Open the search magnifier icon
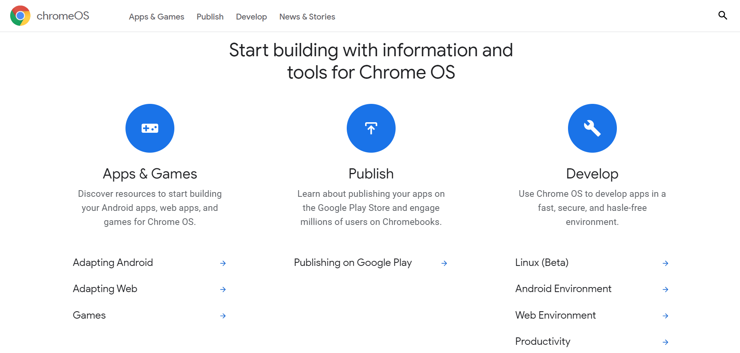 point(723,16)
